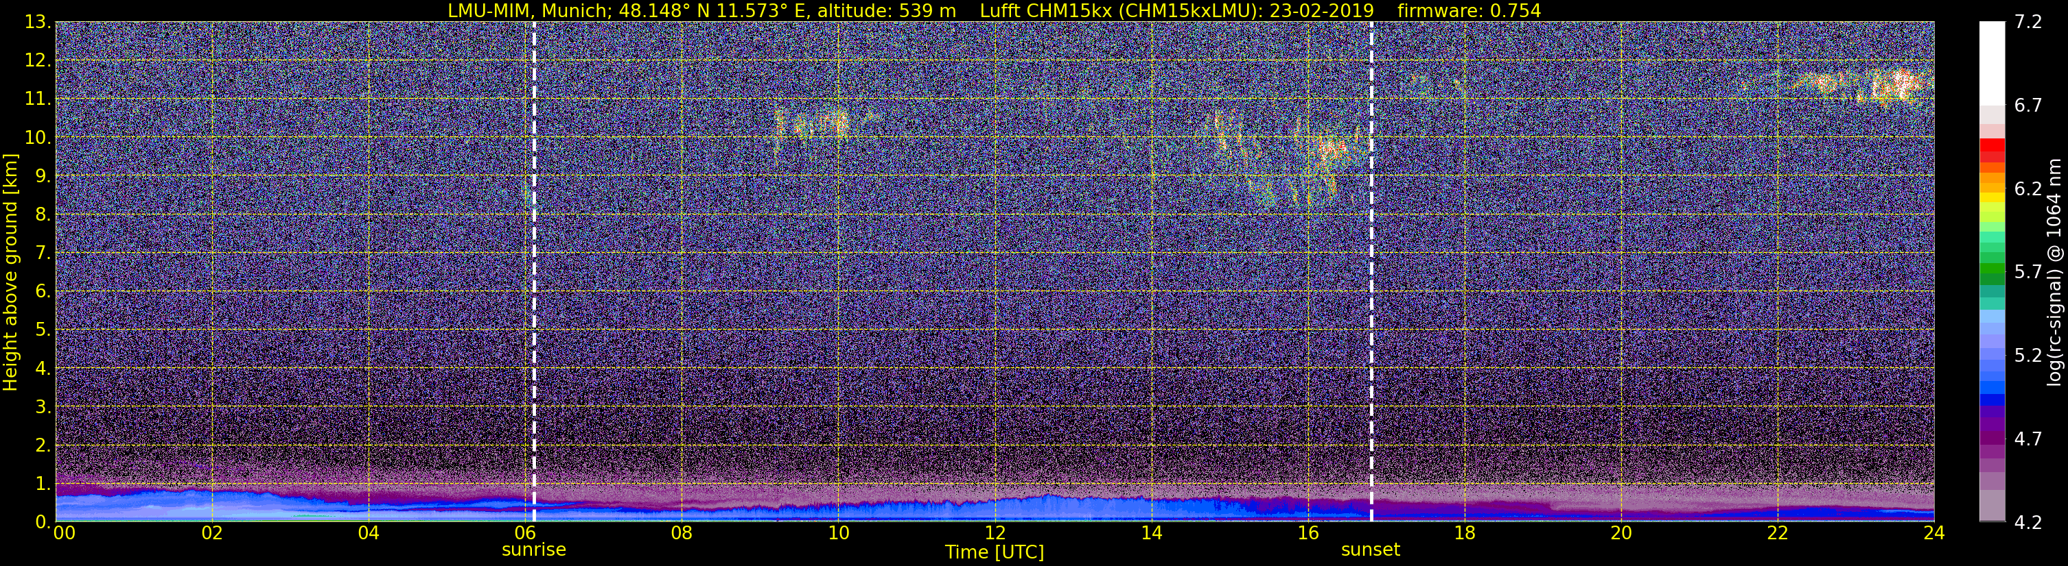Click the height axis tick '0.'
This screenshot has height=566, width=2068.
pyautogui.click(x=43, y=522)
